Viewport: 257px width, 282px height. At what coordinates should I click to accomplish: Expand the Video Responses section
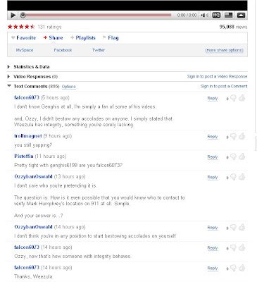[x=32, y=76]
